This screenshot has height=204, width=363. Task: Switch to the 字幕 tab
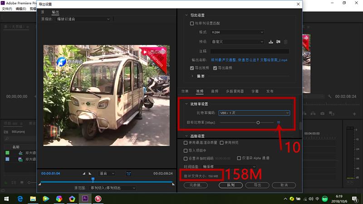tap(255, 91)
